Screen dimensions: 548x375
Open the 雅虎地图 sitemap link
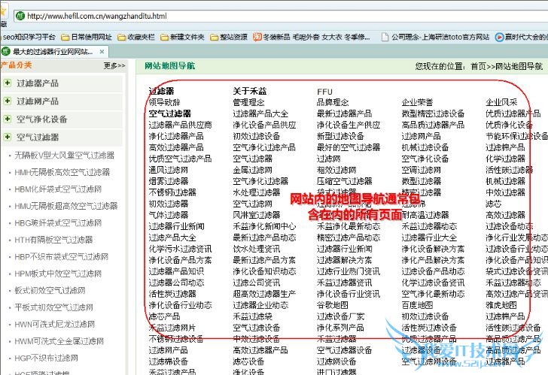tap(501, 305)
